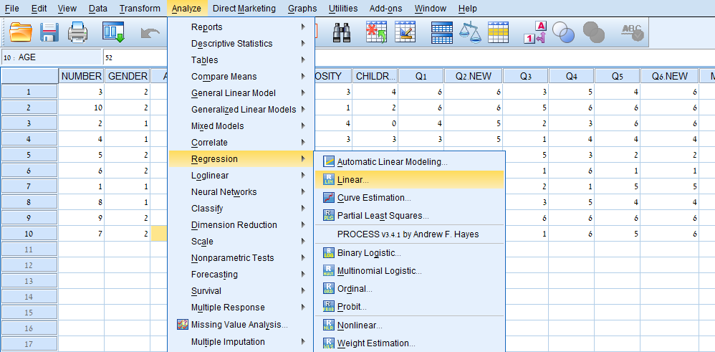
Task: Select Linear... from Regression submenu
Action: 353,180
